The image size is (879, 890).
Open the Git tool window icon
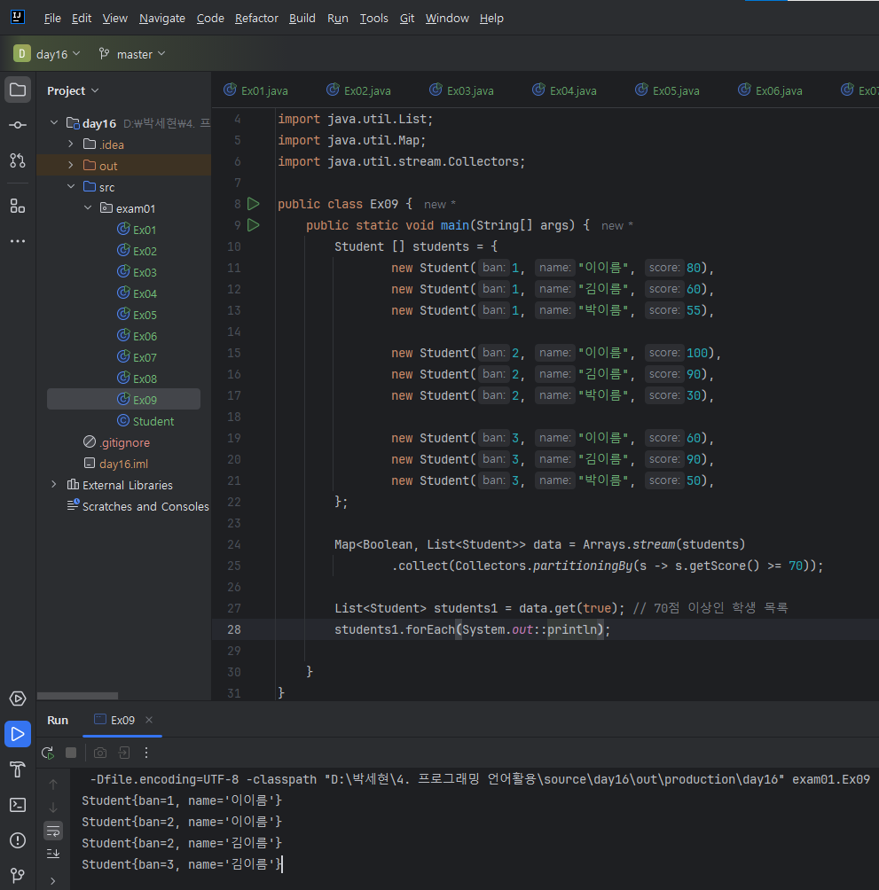coord(17,875)
